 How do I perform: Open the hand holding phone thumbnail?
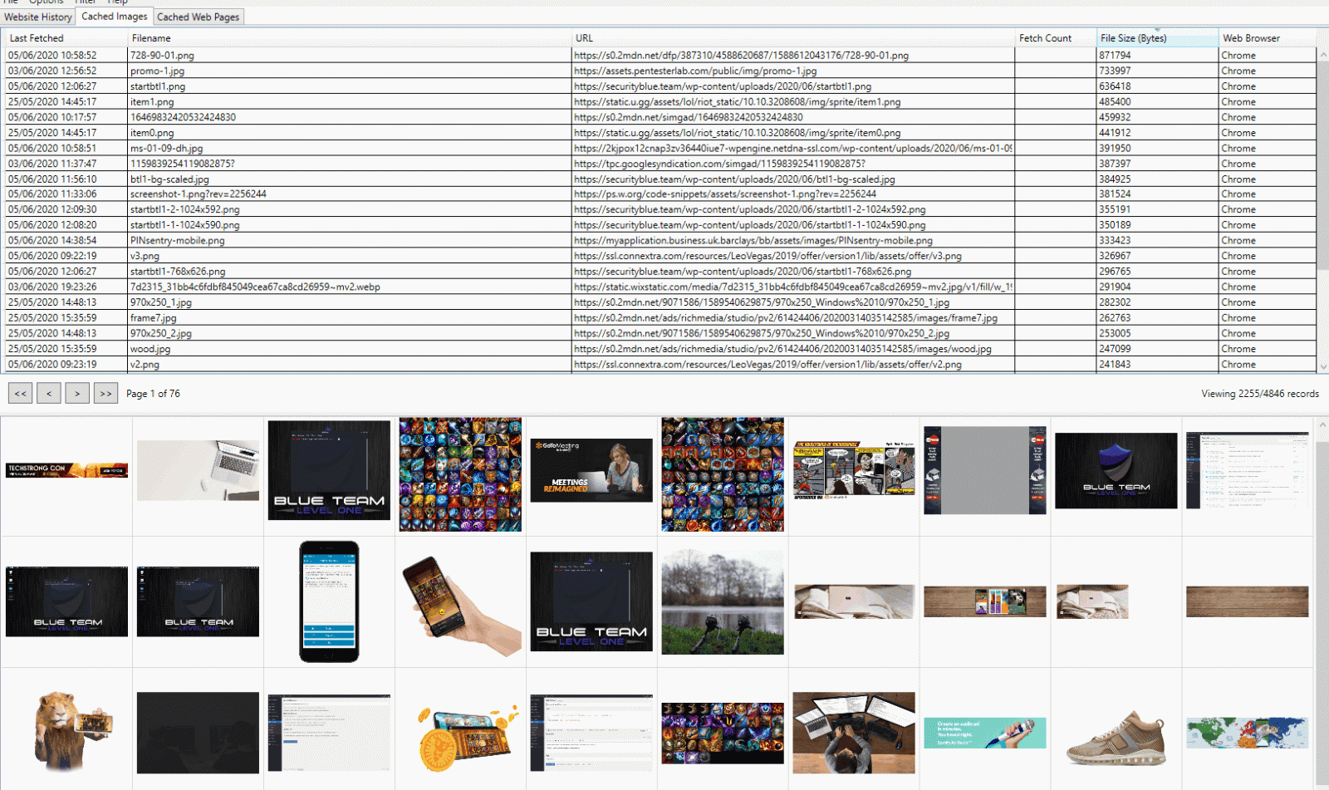tap(460, 604)
